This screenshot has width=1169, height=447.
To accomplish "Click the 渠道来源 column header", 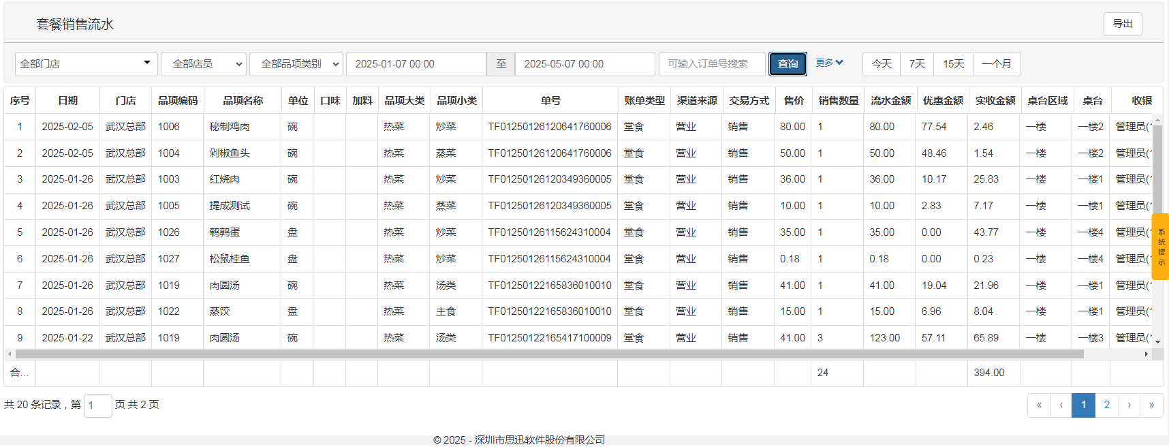I will pos(697,100).
